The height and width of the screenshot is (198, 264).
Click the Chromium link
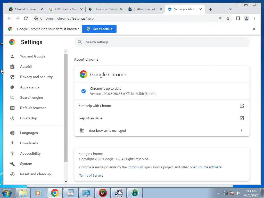(x=135, y=167)
